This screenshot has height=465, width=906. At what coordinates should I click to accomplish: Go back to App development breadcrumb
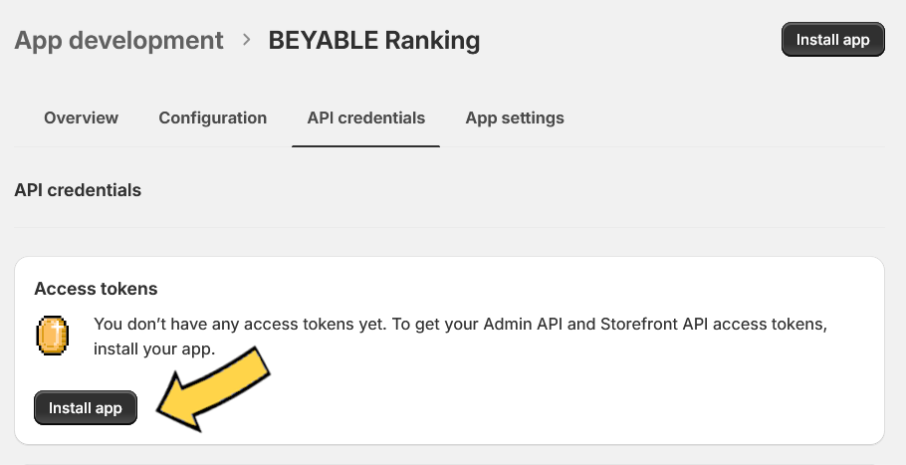[x=119, y=40]
